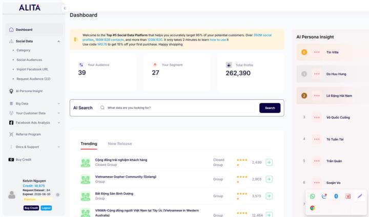The image size is (369, 217).
Task: Open the Do Huu Hung persona
Action: (x=336, y=74)
